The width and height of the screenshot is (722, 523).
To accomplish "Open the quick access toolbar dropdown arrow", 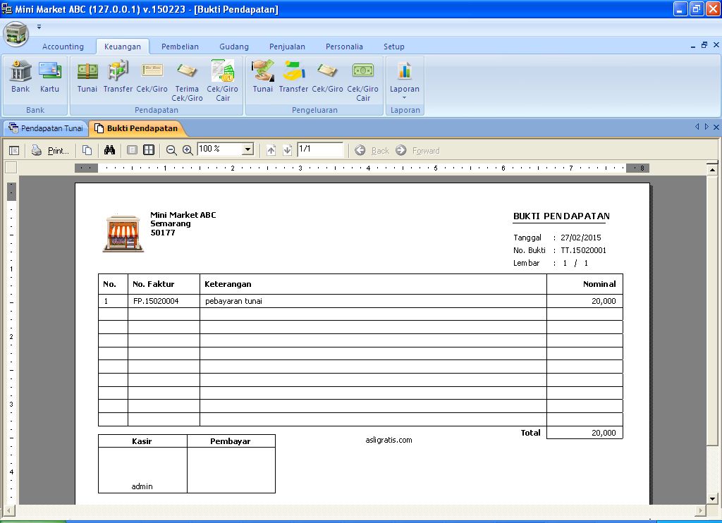I will [x=39, y=27].
